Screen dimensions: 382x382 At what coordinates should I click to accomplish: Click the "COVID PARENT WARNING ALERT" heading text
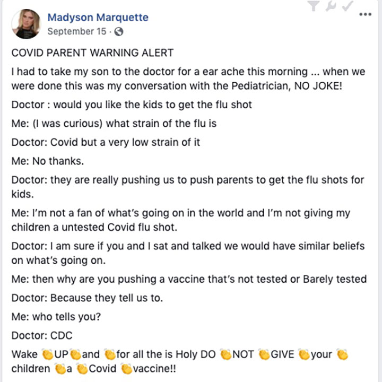point(92,53)
